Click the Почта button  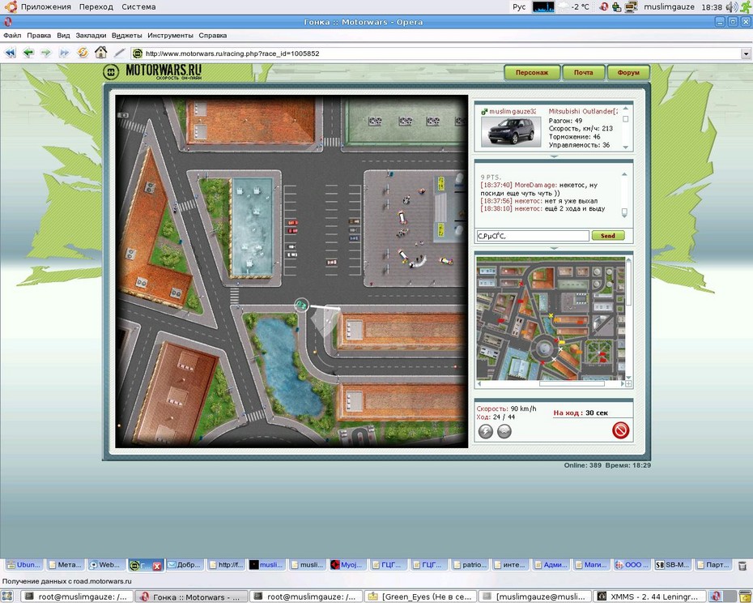(x=583, y=73)
